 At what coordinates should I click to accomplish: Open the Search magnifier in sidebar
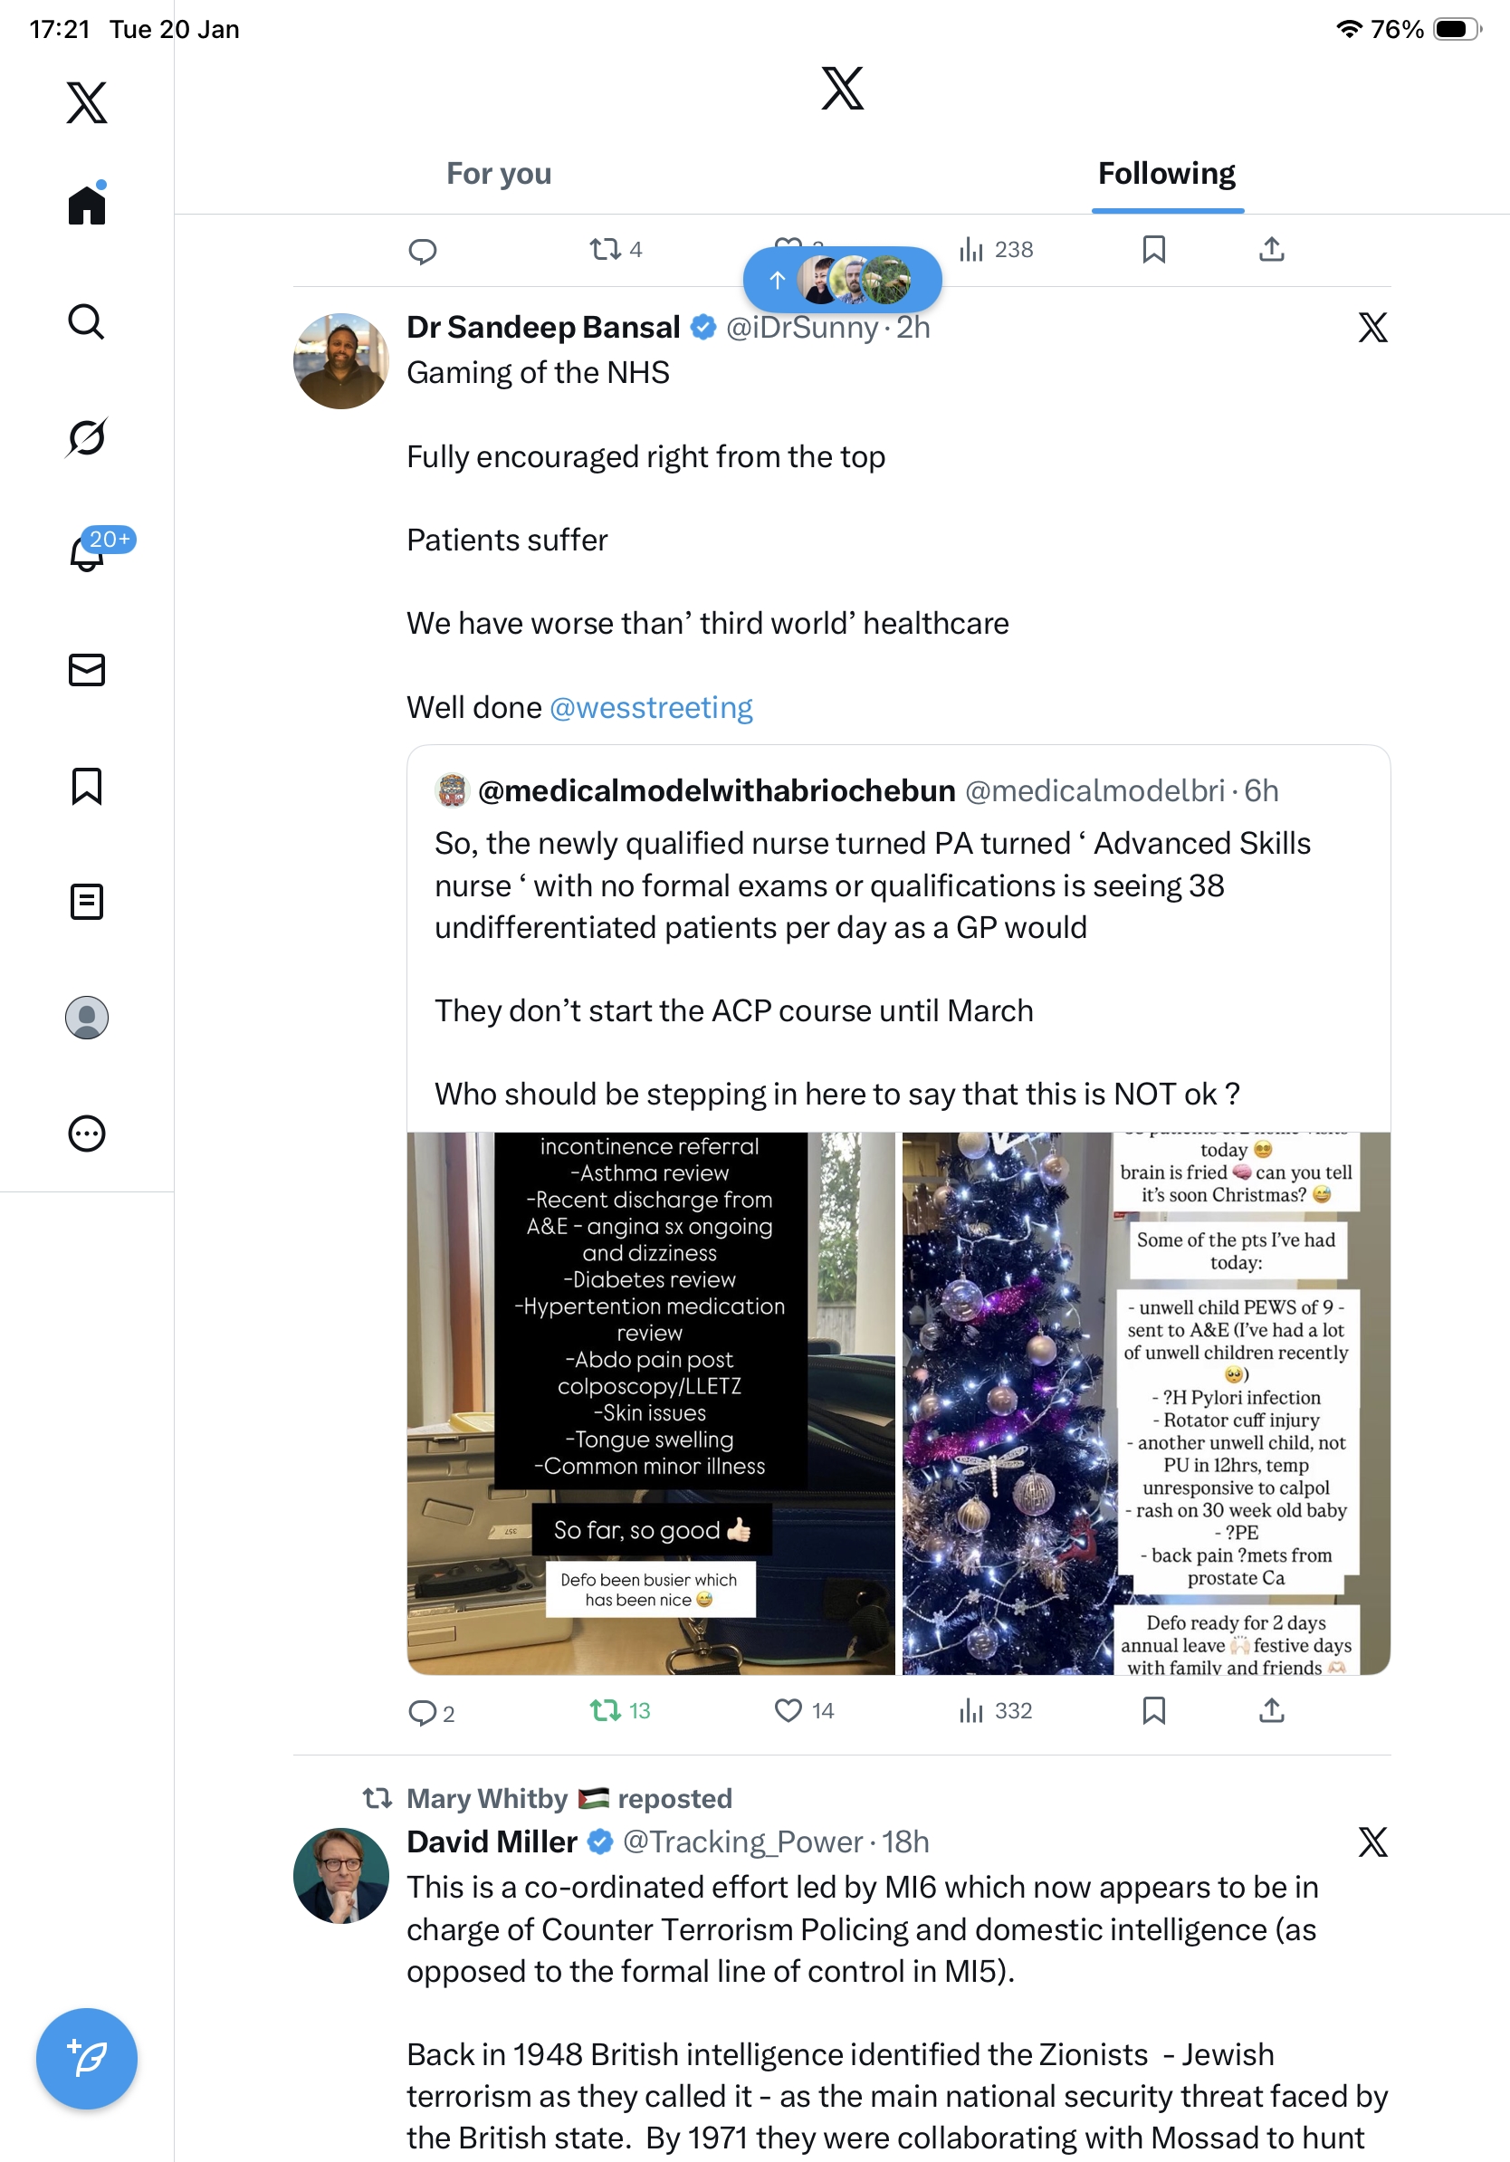[87, 321]
